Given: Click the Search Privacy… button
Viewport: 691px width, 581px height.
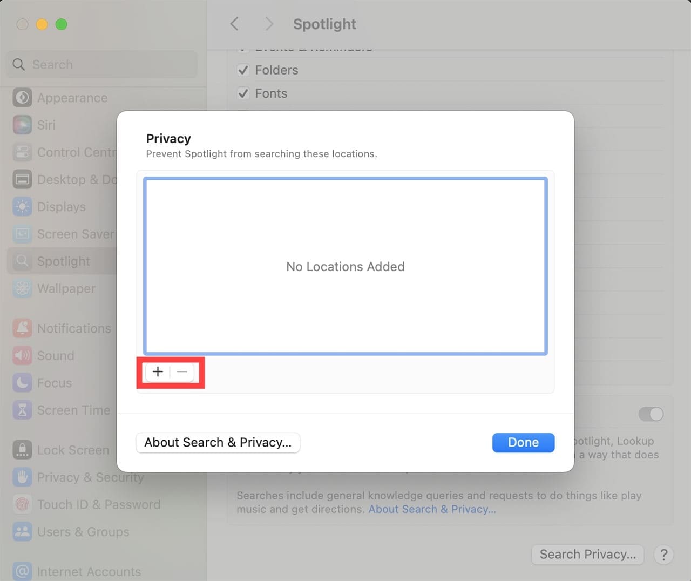Looking at the screenshot, I should tap(588, 555).
